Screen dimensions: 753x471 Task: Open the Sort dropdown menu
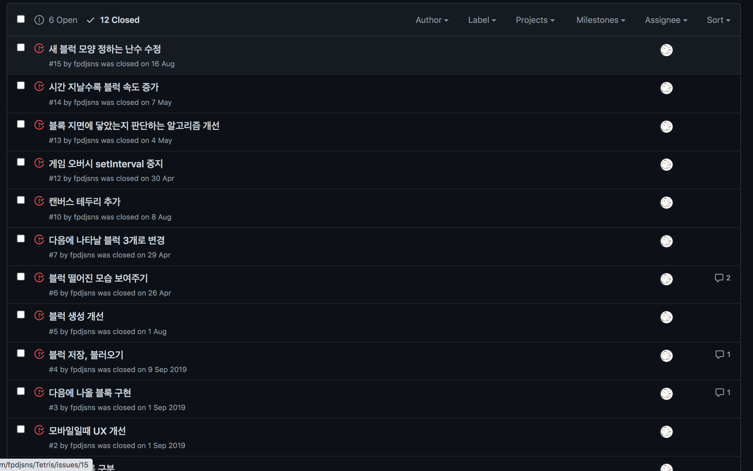tap(718, 20)
